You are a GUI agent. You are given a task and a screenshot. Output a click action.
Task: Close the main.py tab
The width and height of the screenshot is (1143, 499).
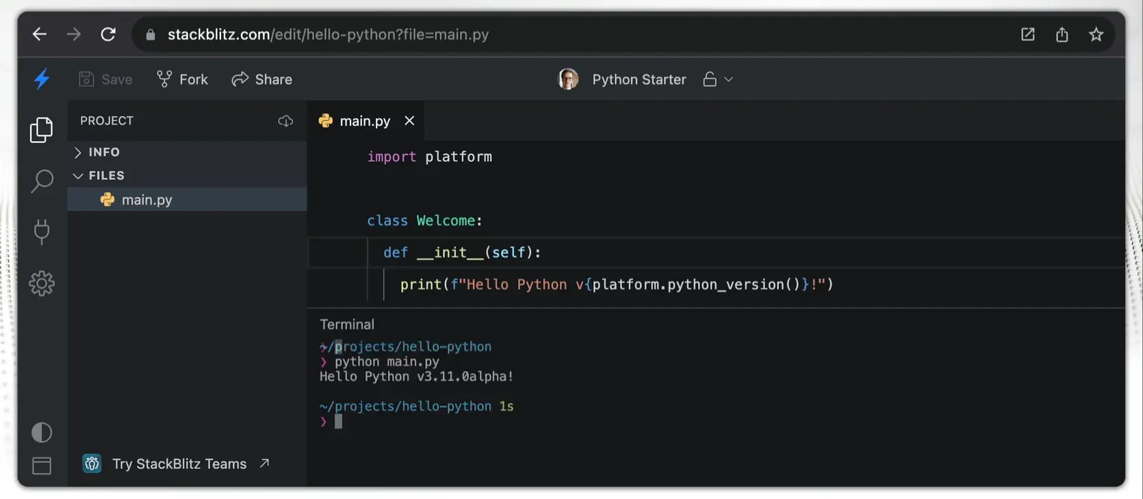pos(409,121)
